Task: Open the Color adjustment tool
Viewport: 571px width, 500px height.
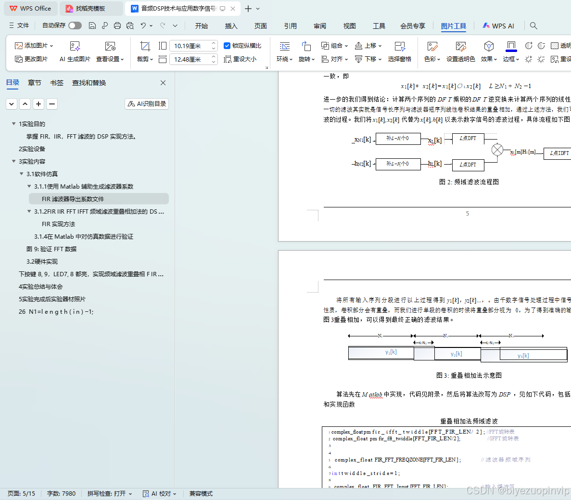Action: pyautogui.click(x=432, y=52)
